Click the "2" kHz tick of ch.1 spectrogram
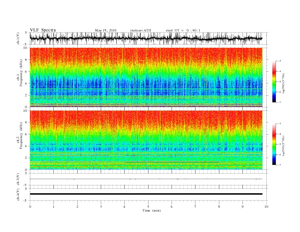300x232 pixels. coord(27,95)
